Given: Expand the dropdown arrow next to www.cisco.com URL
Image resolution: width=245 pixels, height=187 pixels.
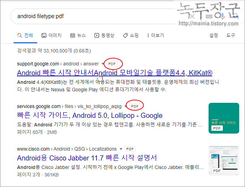Looking at the screenshot, I should [121, 149].
